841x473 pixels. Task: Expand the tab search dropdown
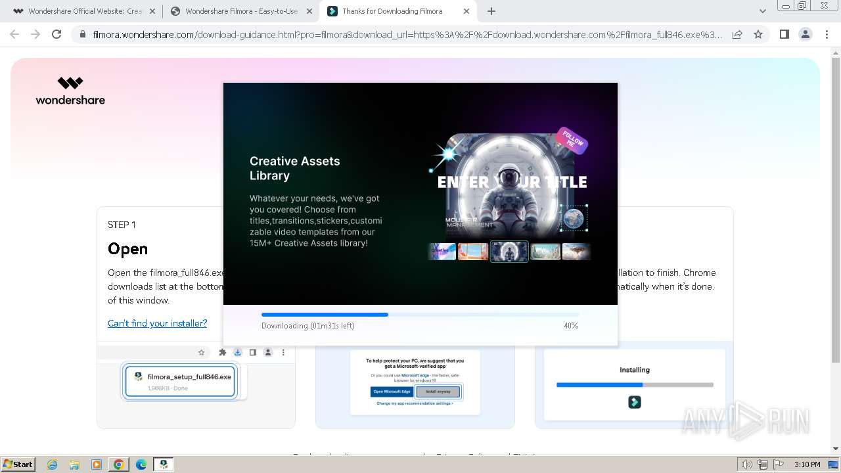(762, 11)
